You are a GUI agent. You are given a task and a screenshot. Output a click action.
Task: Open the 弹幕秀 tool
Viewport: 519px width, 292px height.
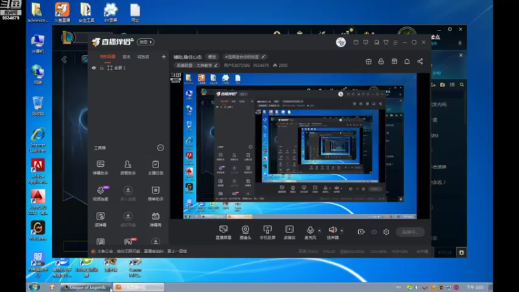[x=155, y=219]
